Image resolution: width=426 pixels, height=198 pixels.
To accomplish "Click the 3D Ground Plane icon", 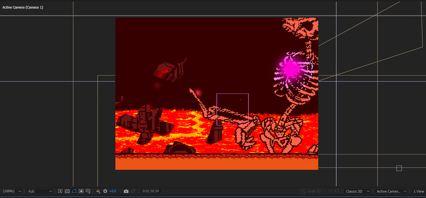I will [330, 191].
